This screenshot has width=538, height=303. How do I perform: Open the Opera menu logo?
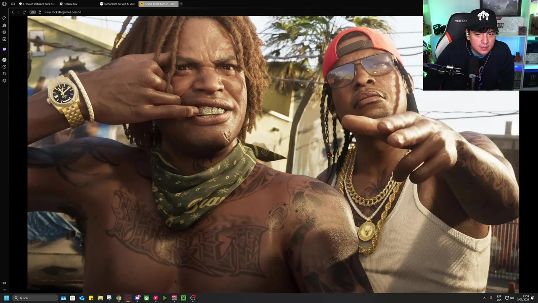tap(4, 4)
